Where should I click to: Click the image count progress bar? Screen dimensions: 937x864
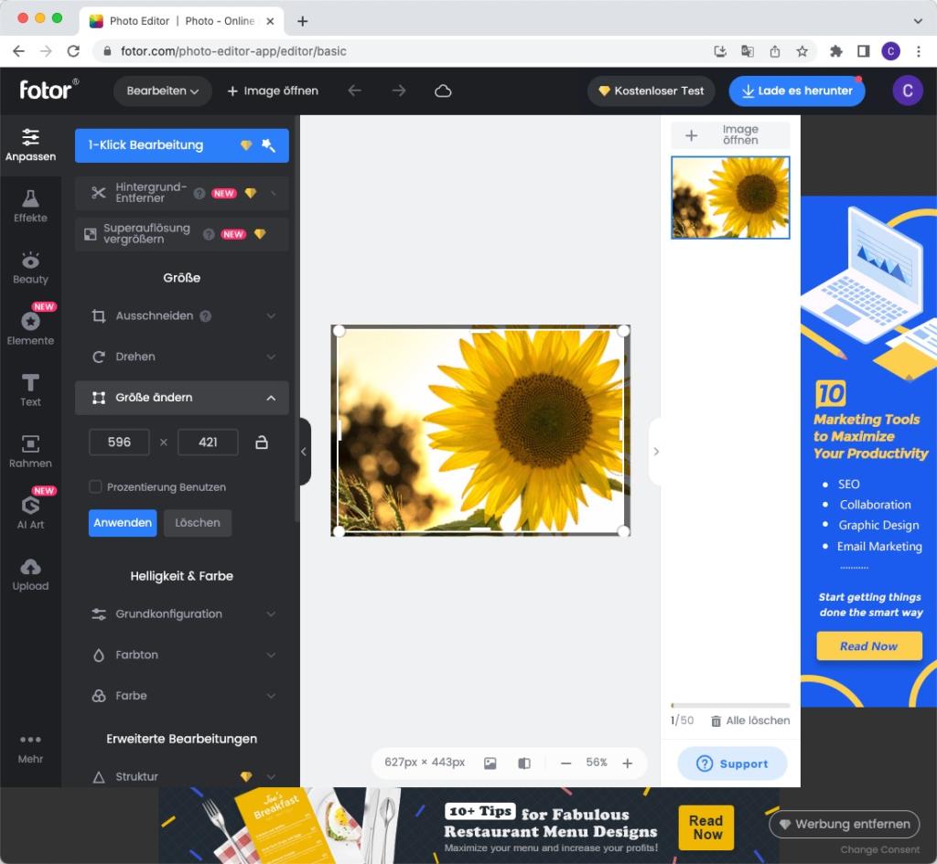[x=730, y=705]
